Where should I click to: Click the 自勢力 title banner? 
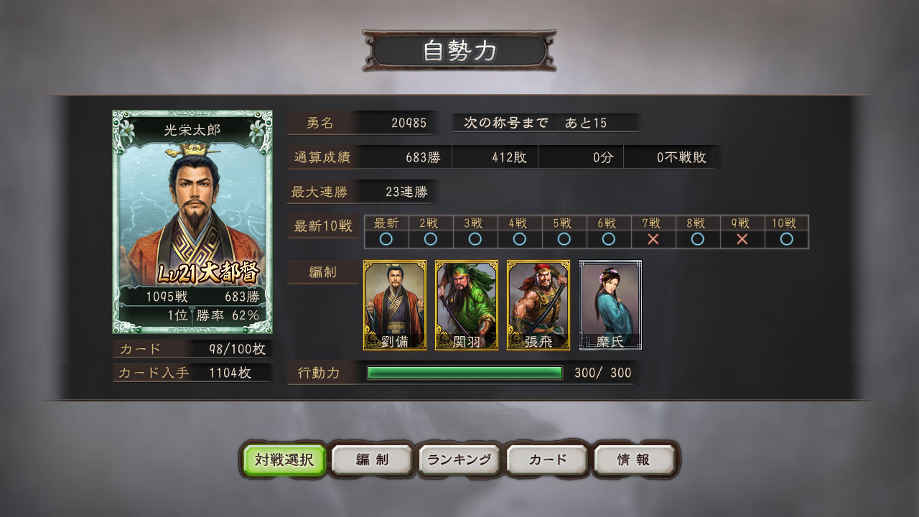coord(459,51)
